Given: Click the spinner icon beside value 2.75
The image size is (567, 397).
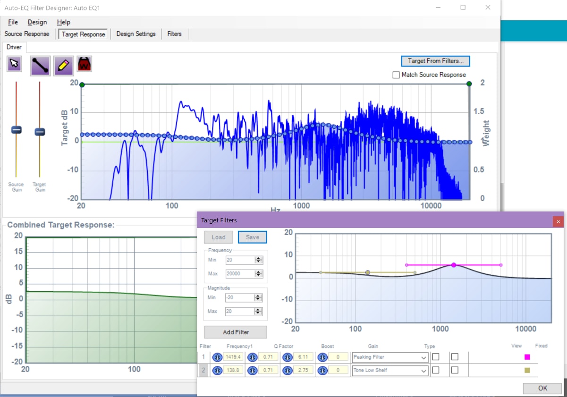Looking at the screenshot, I should point(287,371).
